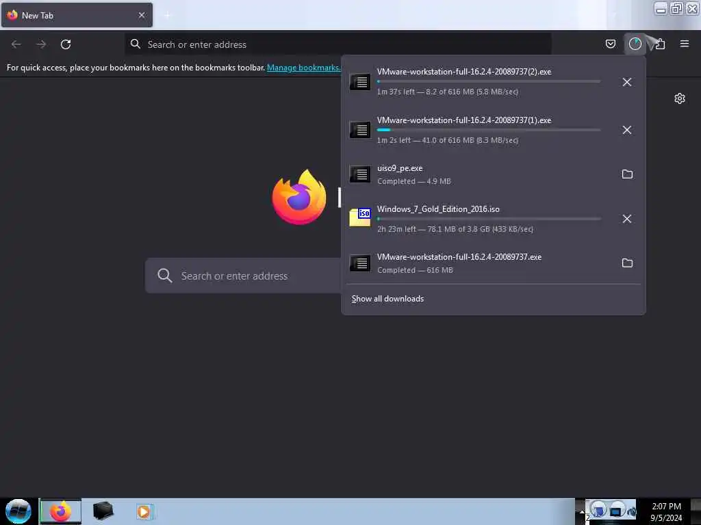Click the center page search box
Screen dimensions: 701x525
(x=244, y=275)
